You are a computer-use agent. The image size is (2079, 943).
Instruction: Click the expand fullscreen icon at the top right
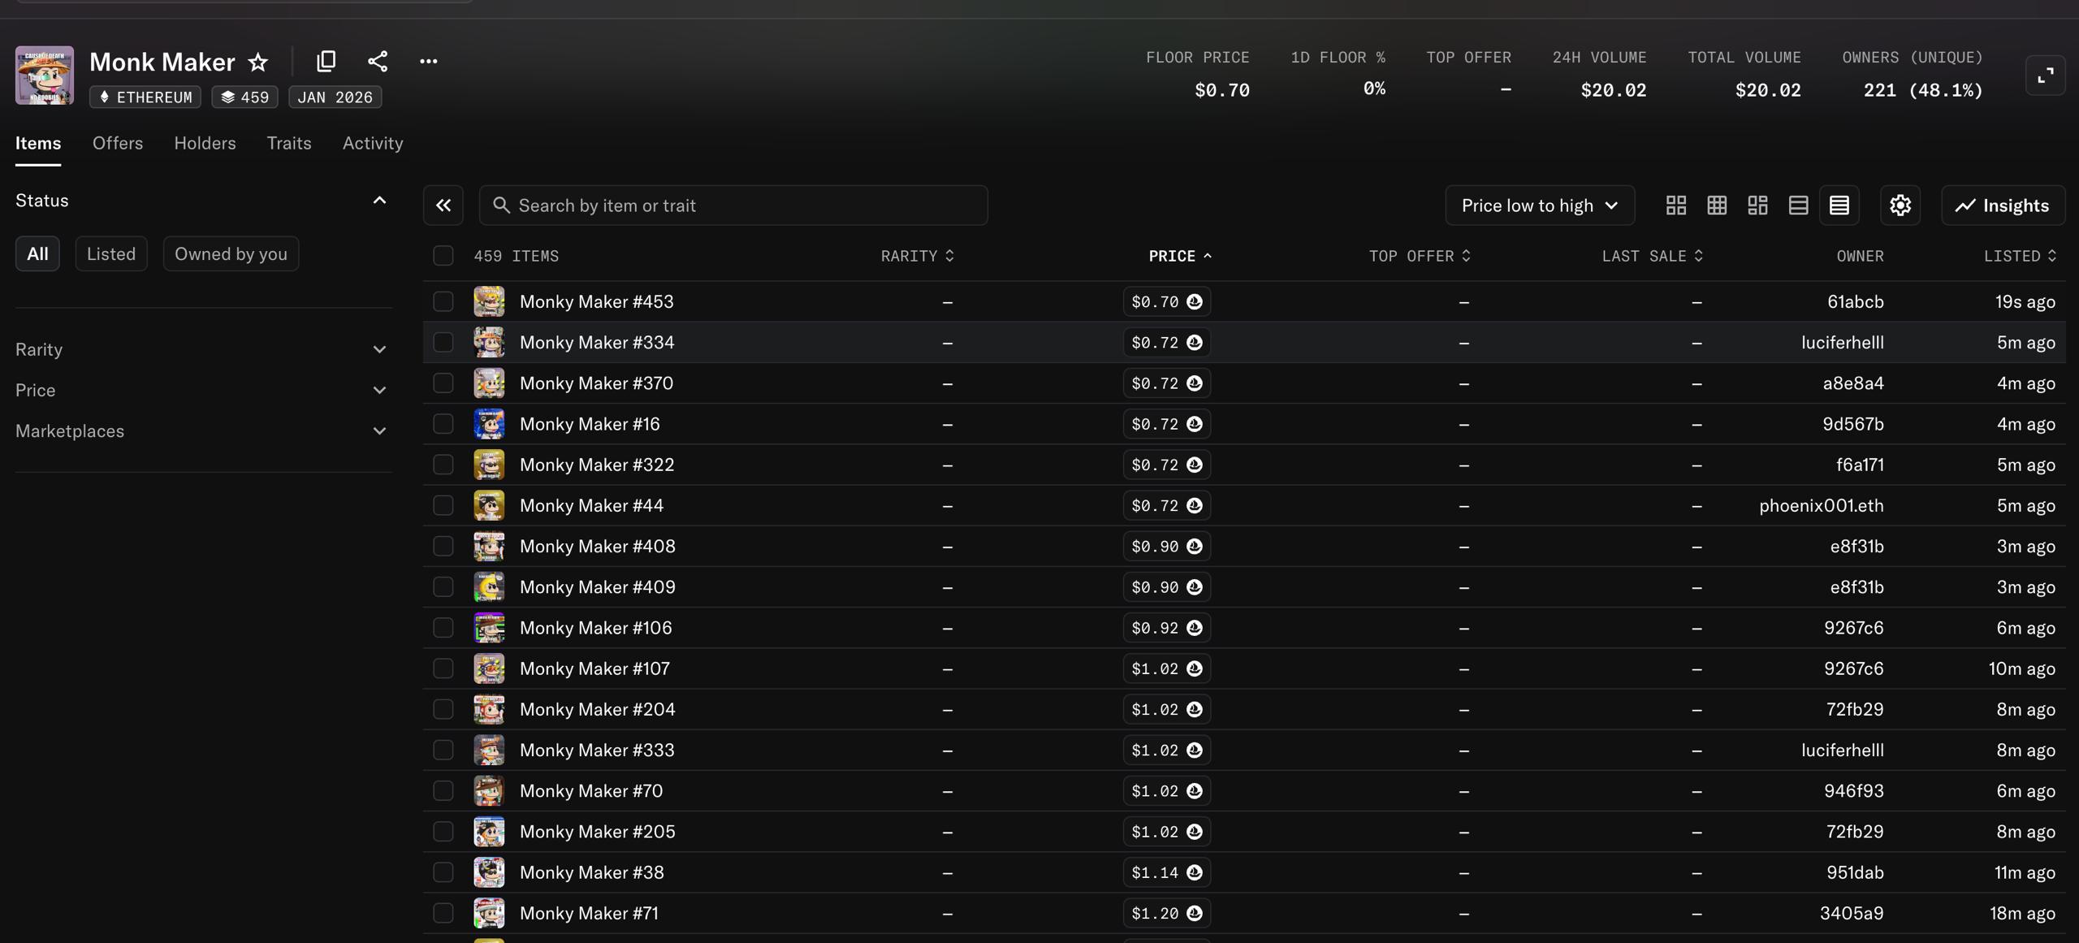pyautogui.click(x=2044, y=76)
